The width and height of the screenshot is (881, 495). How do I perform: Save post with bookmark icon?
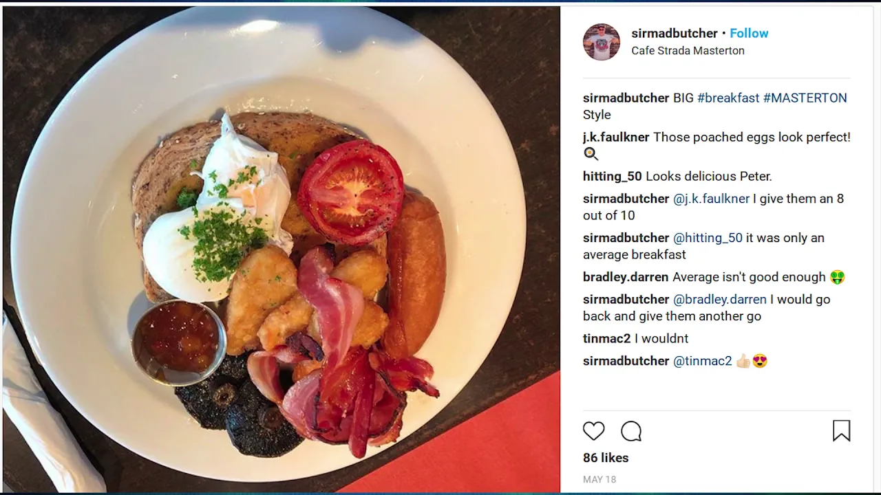841,431
